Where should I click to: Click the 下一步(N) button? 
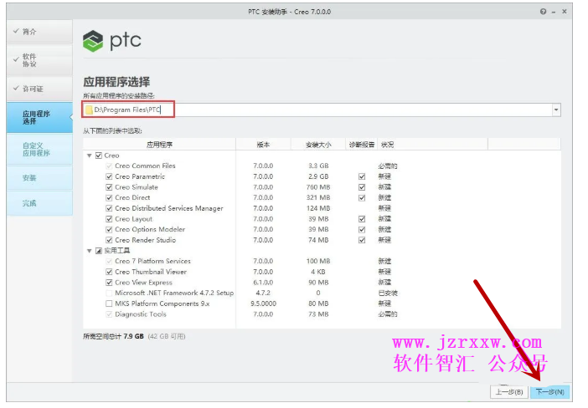pyautogui.click(x=549, y=392)
